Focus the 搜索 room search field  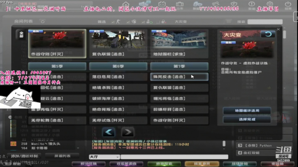point(265,21)
